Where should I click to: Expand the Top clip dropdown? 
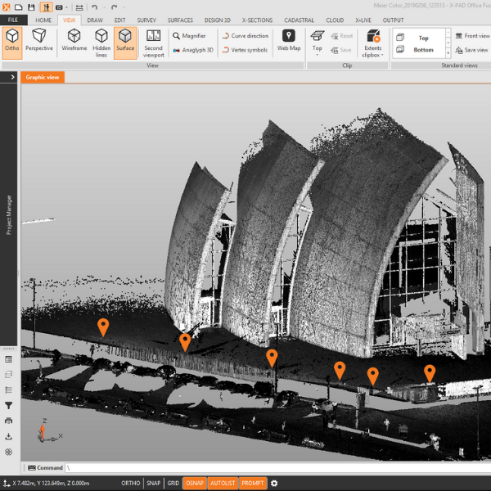click(317, 54)
